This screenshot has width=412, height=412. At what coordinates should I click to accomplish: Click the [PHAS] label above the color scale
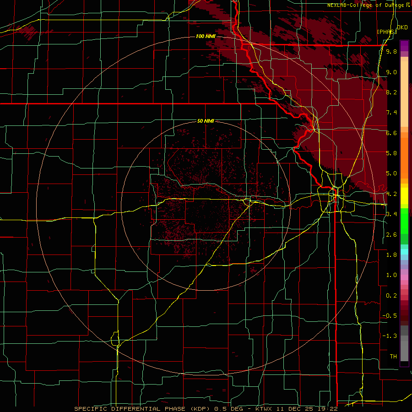[387, 32]
